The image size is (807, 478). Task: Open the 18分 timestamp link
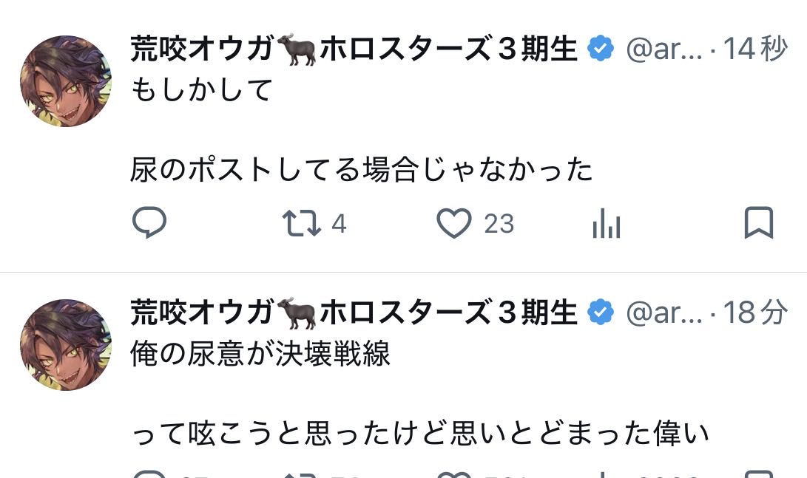[754, 313]
